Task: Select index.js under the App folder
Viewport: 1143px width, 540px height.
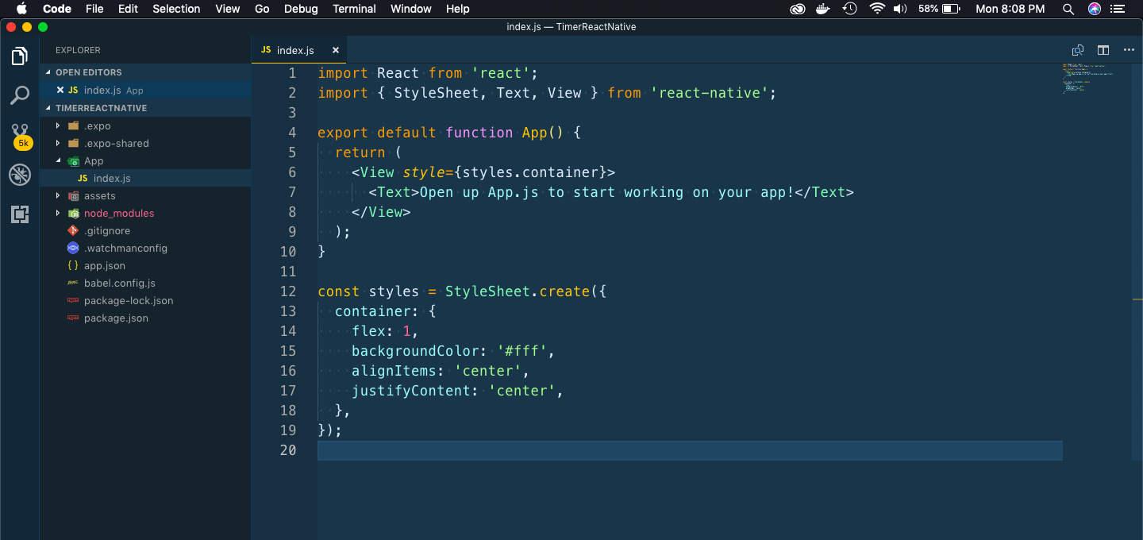Action: [145, 178]
